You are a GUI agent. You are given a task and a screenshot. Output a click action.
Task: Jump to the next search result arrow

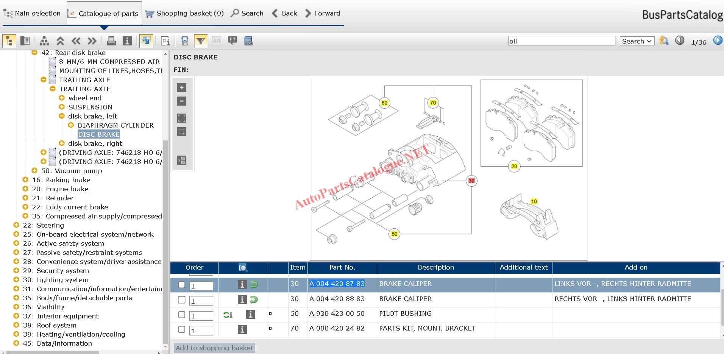coord(718,41)
